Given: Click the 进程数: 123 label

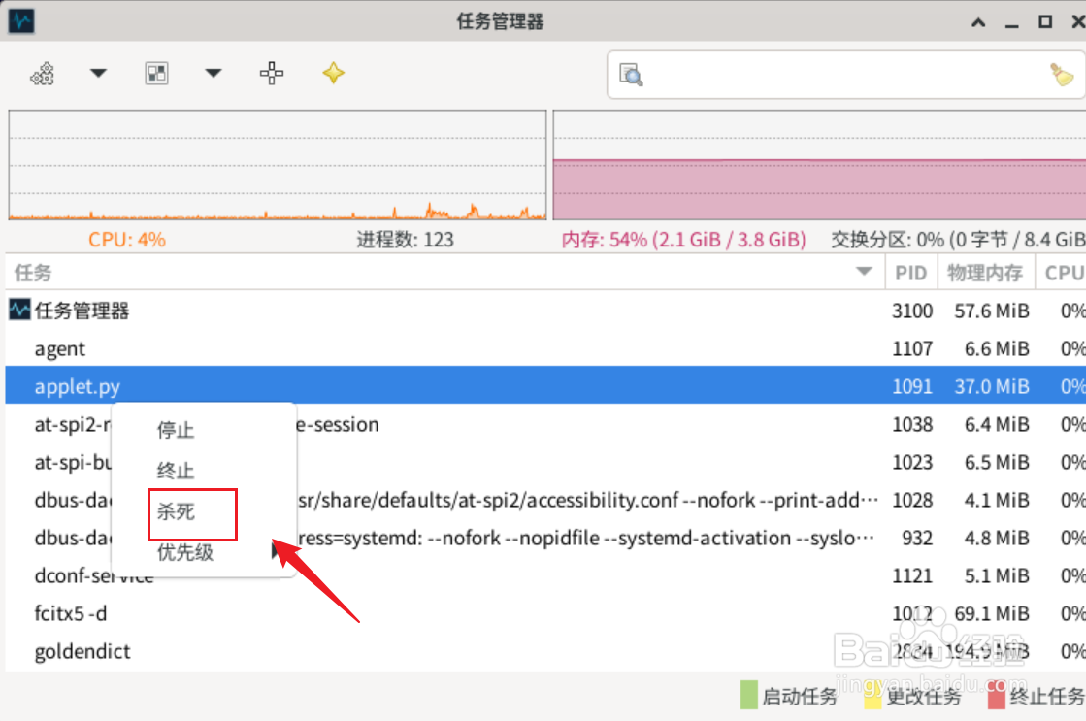Looking at the screenshot, I should click(405, 240).
